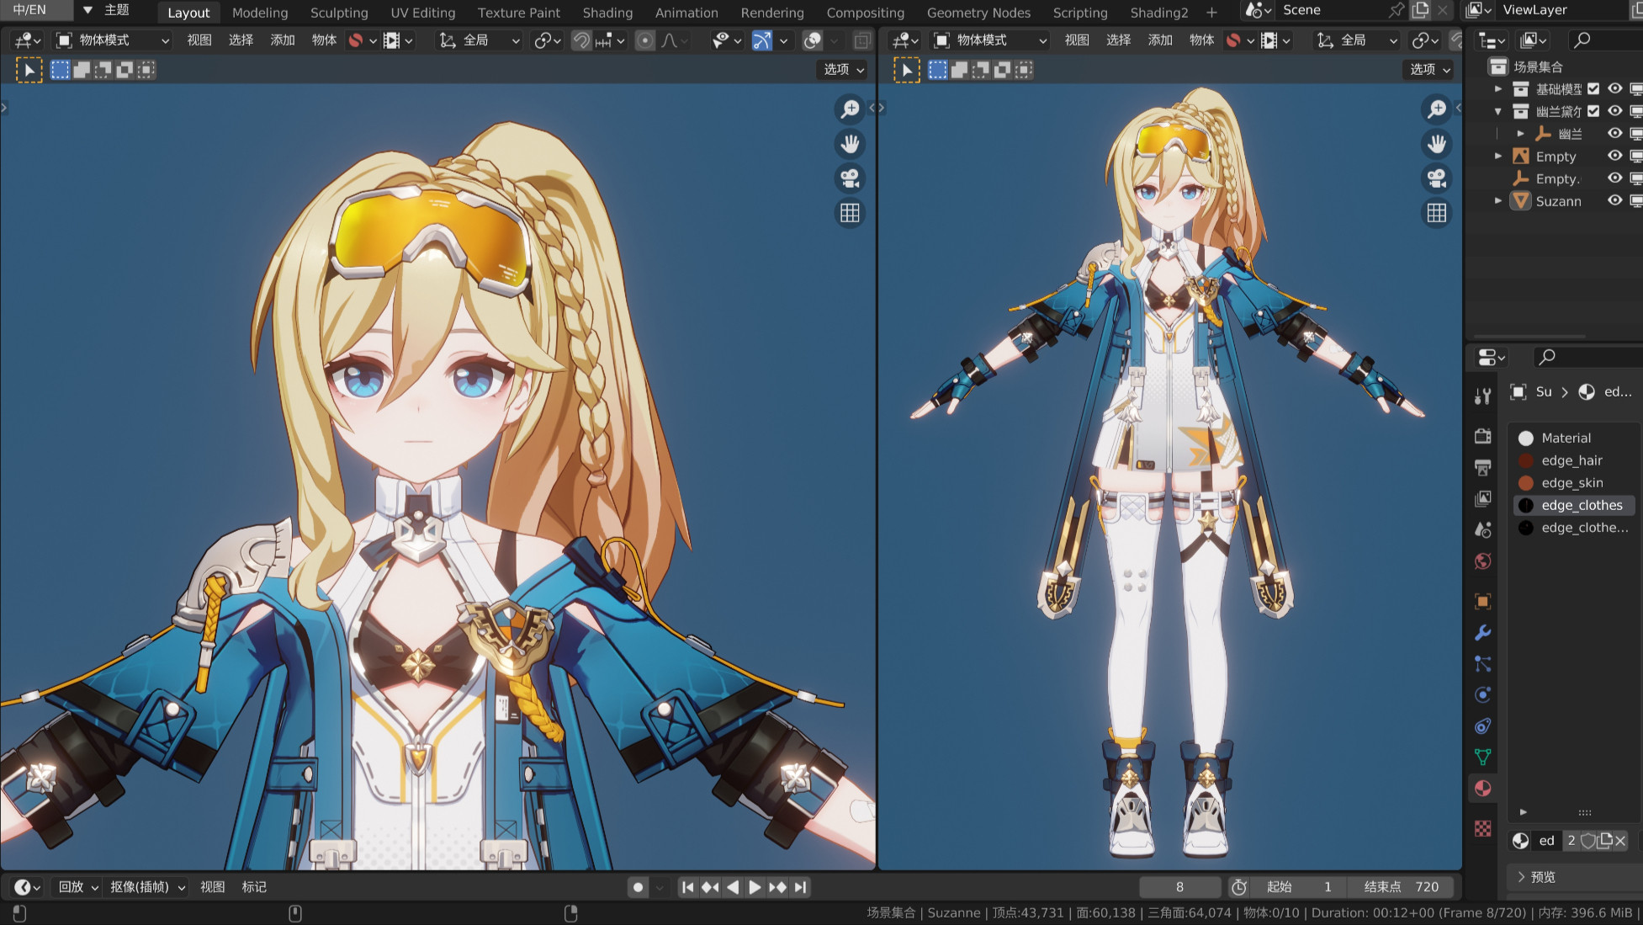Click zoom magnifier in left viewport

(x=850, y=109)
